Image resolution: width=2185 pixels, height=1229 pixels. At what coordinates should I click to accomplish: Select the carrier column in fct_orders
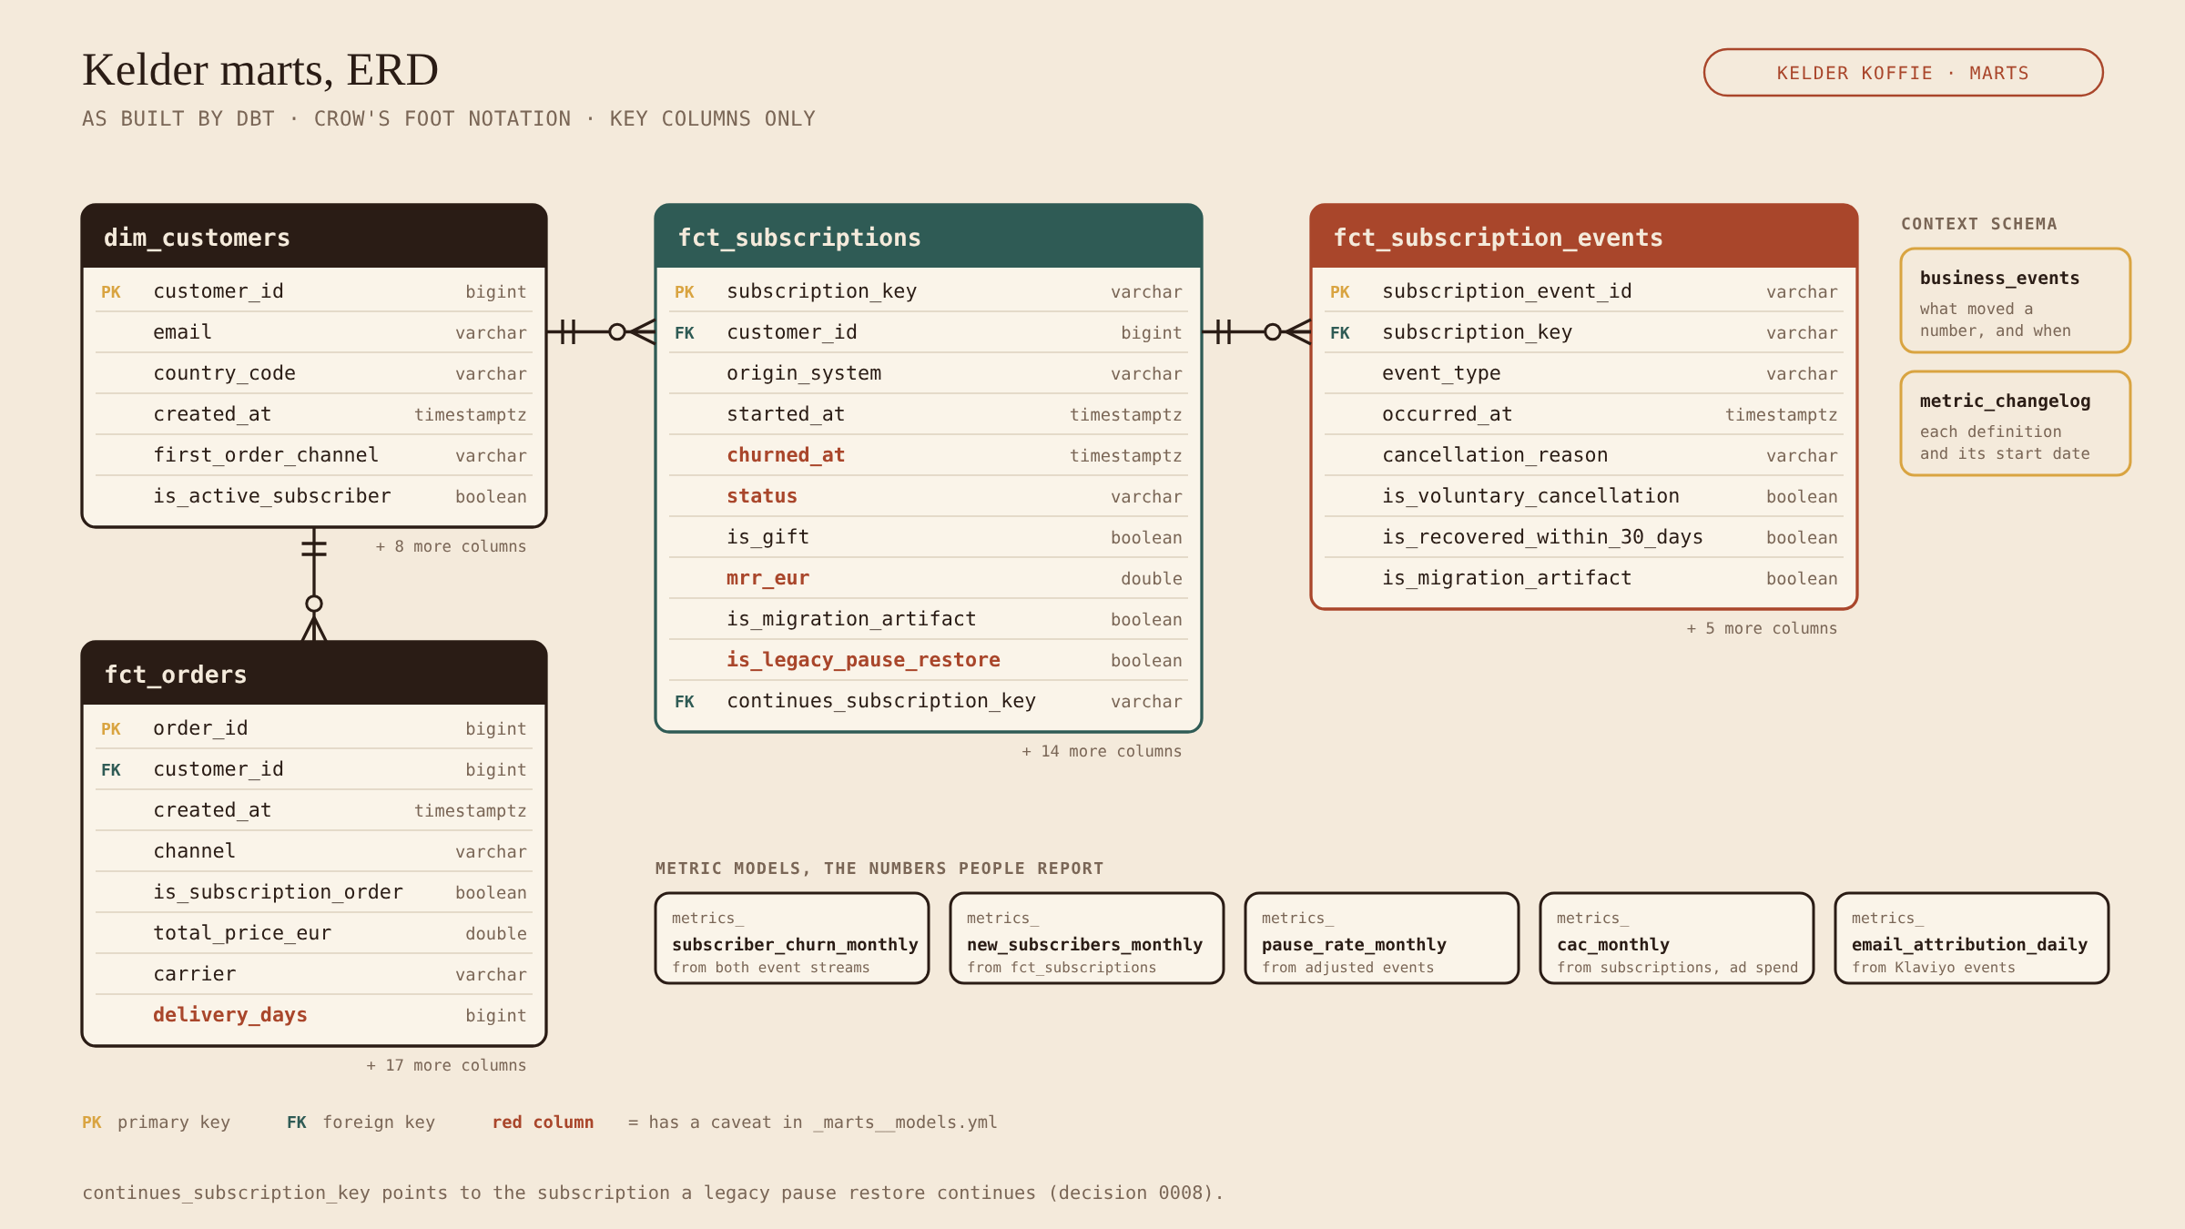pyautogui.click(x=314, y=974)
